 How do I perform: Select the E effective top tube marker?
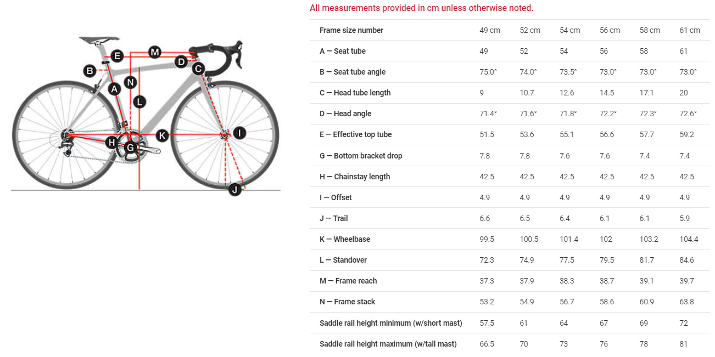coord(116,55)
